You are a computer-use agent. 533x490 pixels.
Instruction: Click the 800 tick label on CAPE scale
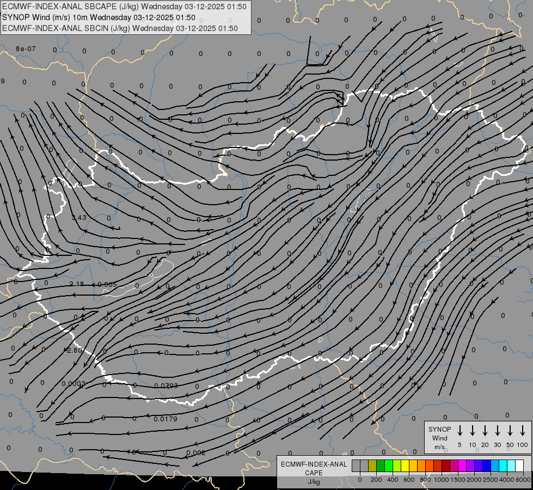[425, 480]
